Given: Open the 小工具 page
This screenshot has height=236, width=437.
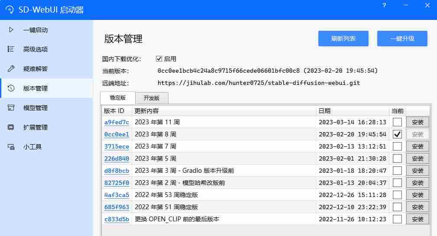Looking at the screenshot, I should [47, 146].
